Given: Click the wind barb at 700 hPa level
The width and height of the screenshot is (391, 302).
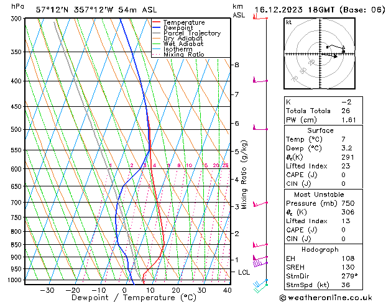Looking at the screenshot, I should [260, 204].
